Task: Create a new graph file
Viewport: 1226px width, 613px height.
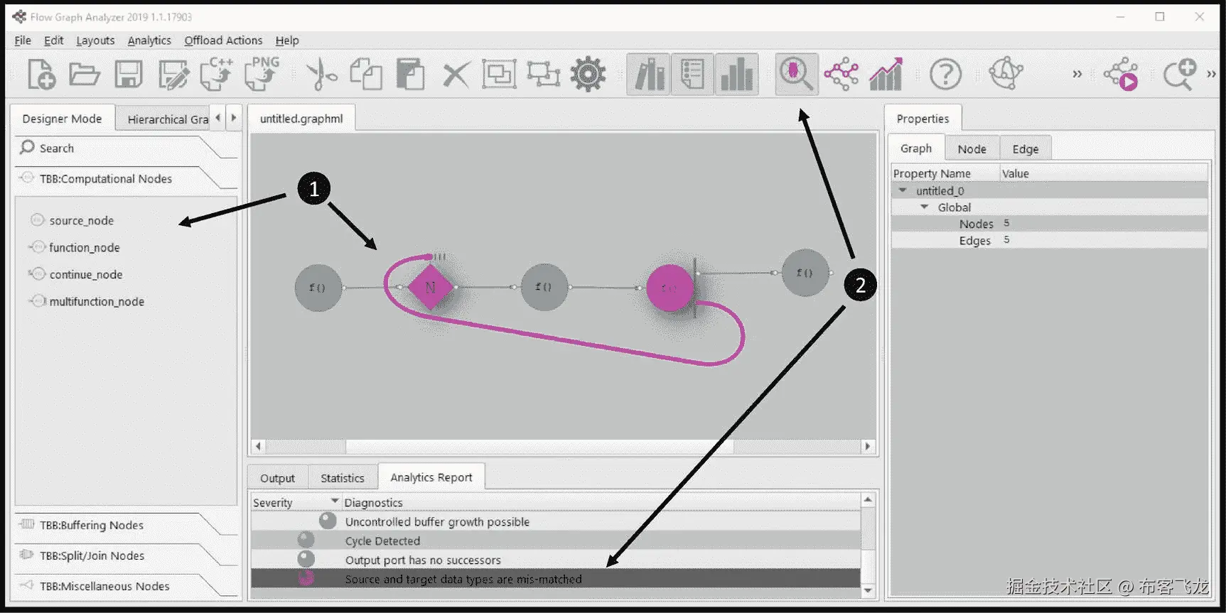Action: coord(41,75)
